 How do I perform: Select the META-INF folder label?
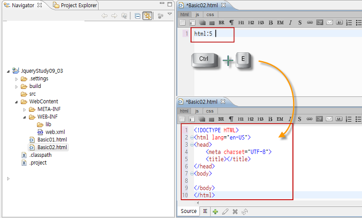click(49, 109)
